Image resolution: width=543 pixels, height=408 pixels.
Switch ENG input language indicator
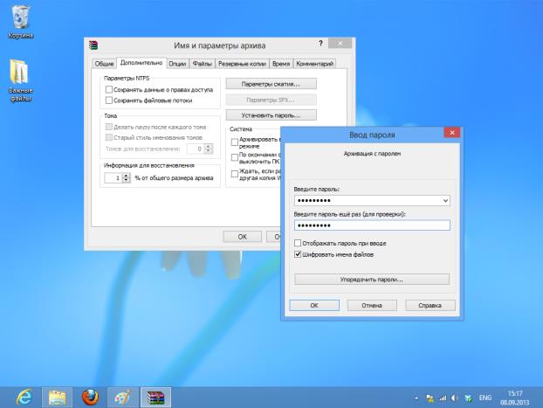pyautogui.click(x=485, y=398)
